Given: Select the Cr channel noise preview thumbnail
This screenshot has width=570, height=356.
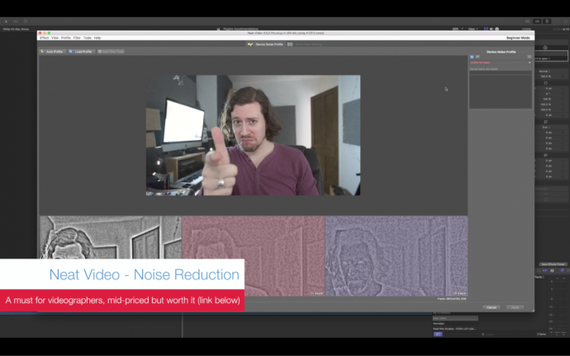Looking at the screenshot, I should click(x=253, y=256).
